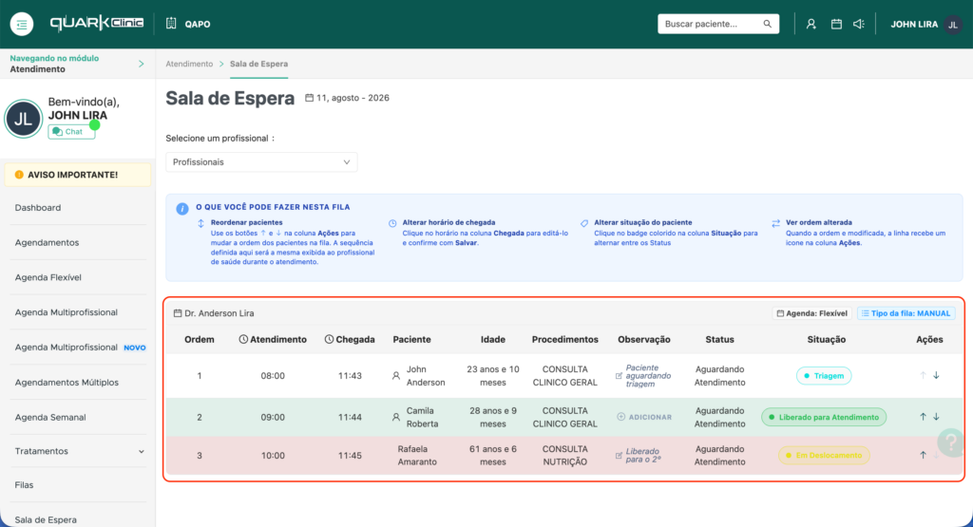Click the patient icon beside Camila Roberta
The width and height of the screenshot is (973, 527).
(396, 417)
